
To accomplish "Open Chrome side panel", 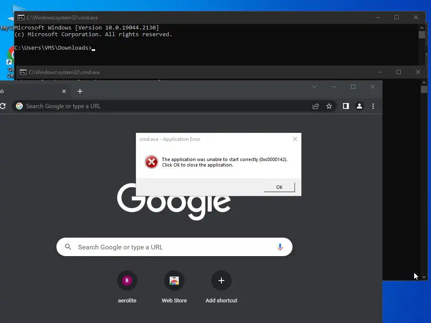I will click(x=346, y=106).
